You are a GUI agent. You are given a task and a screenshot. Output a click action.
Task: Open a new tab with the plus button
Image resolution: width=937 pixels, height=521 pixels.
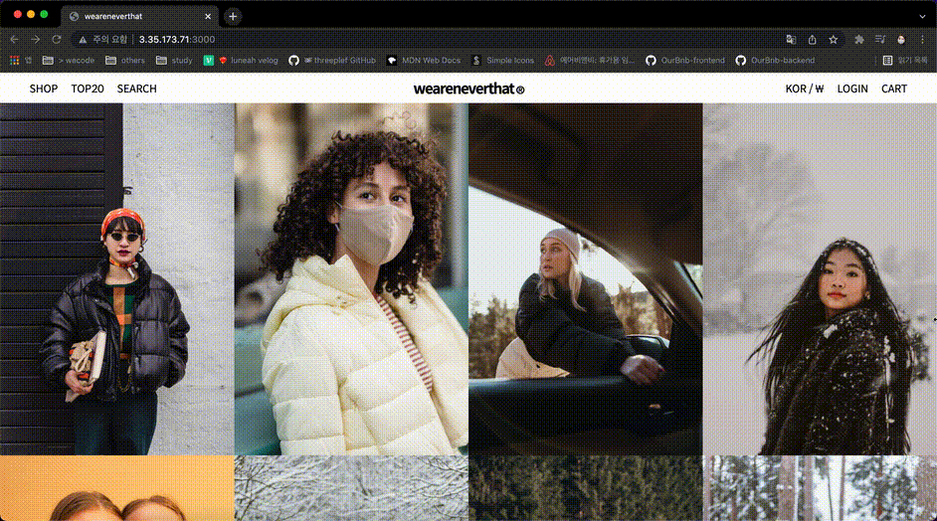point(233,16)
